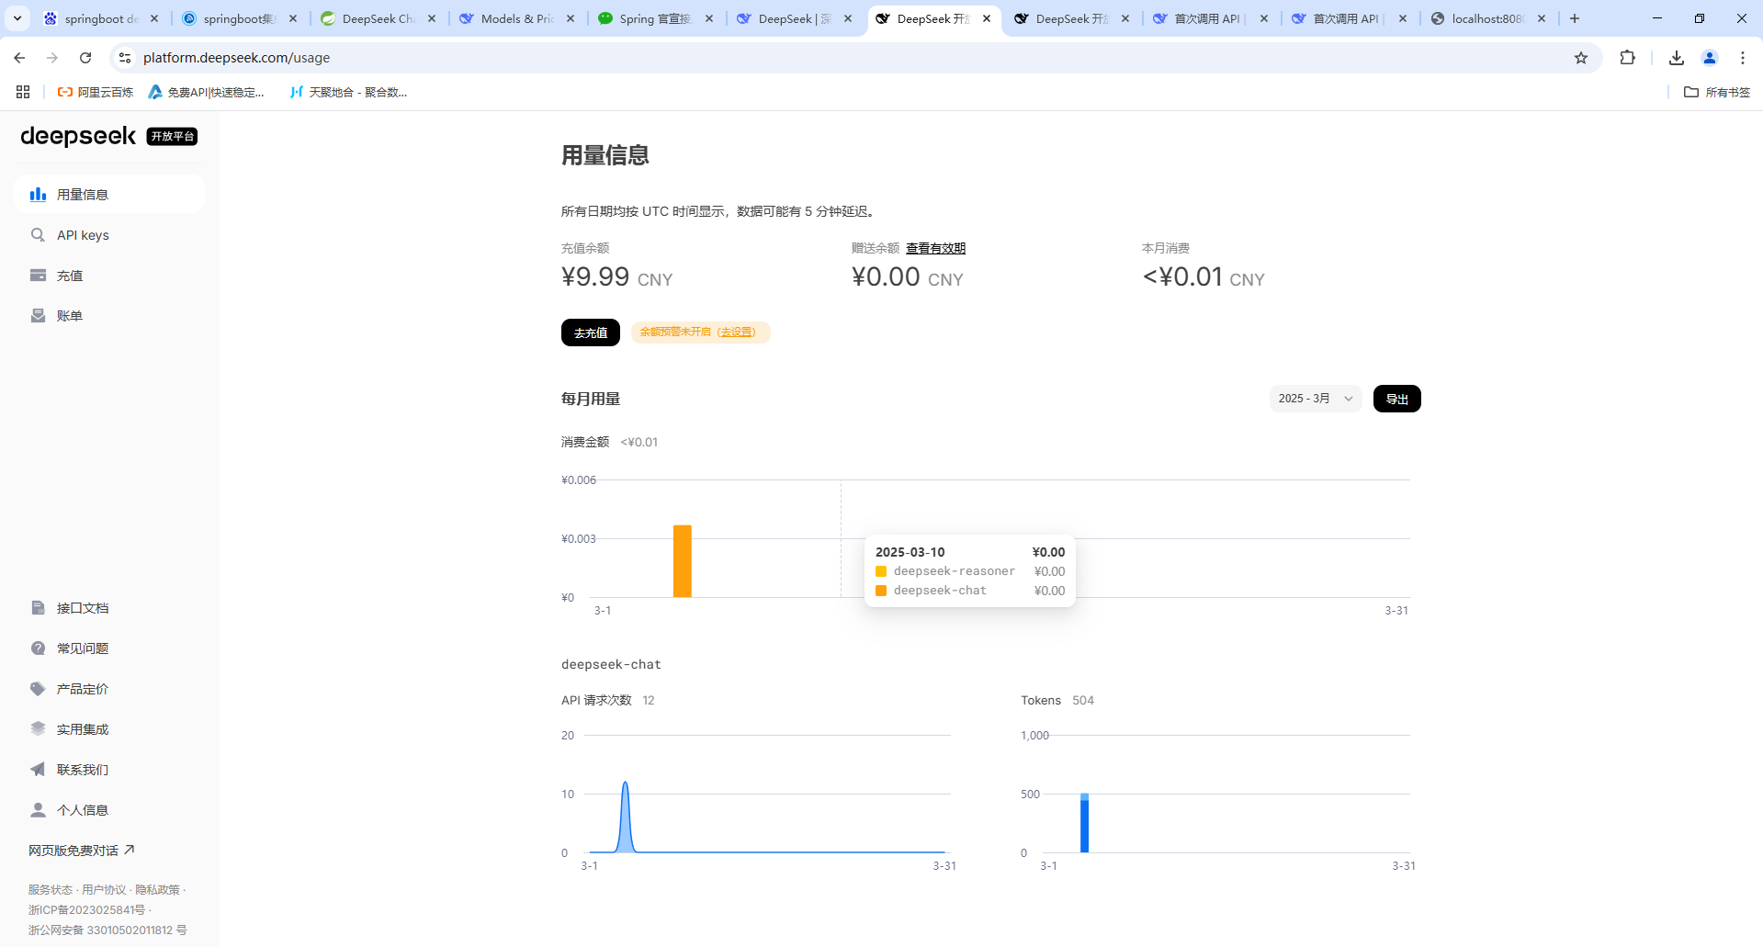Click the black 去充值 button
Viewport: 1763px width, 947px height.
click(590, 333)
